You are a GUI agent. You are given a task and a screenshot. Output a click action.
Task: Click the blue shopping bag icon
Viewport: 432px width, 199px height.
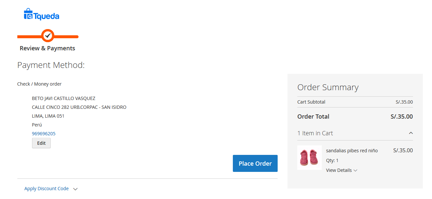28,14
